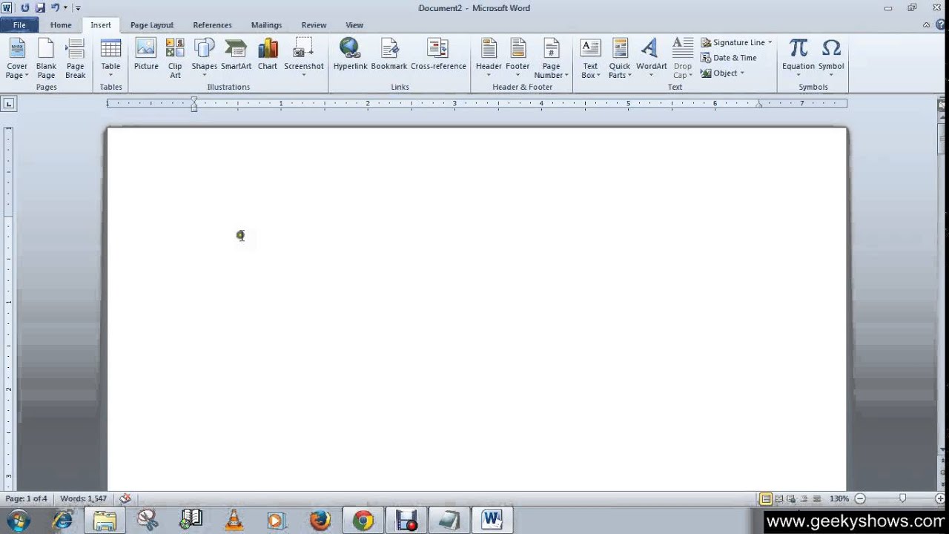
Task: Insert a Cover Page
Action: click(17, 59)
